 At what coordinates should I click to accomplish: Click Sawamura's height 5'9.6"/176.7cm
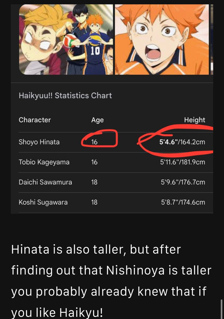(x=183, y=182)
